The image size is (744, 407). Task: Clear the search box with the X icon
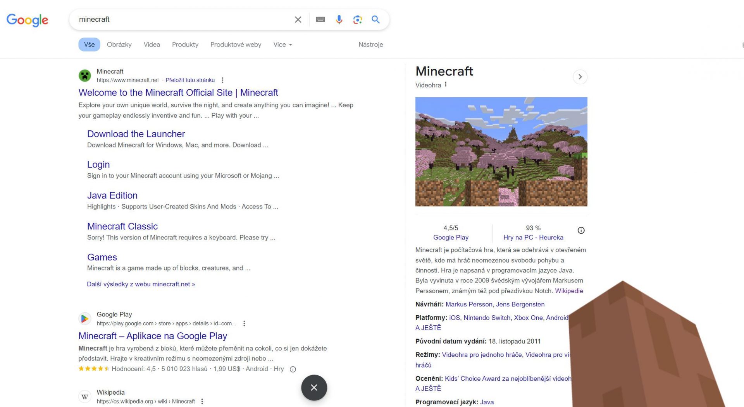pyautogui.click(x=298, y=19)
